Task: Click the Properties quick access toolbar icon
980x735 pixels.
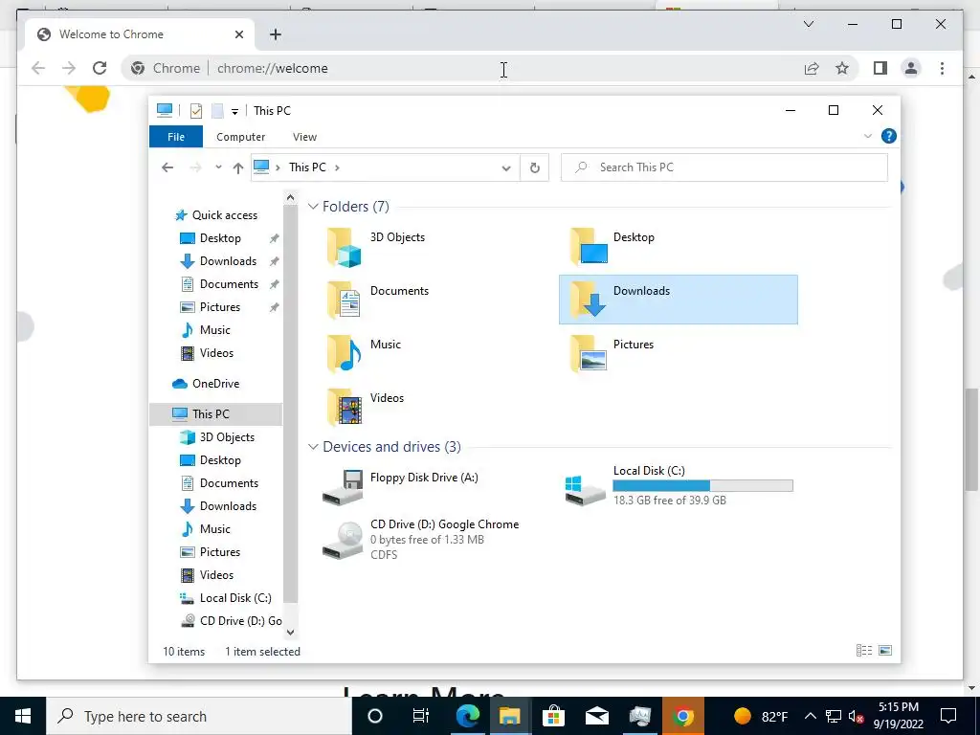Action: tap(195, 111)
